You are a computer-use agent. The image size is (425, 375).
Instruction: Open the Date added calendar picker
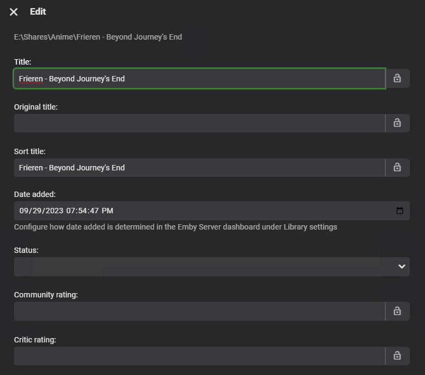pyautogui.click(x=400, y=211)
